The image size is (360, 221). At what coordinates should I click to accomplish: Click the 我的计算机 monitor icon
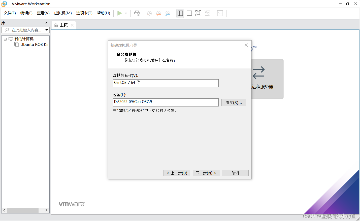point(11,39)
